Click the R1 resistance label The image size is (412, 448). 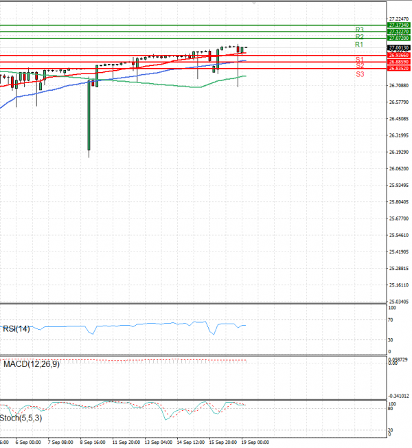pyautogui.click(x=359, y=44)
